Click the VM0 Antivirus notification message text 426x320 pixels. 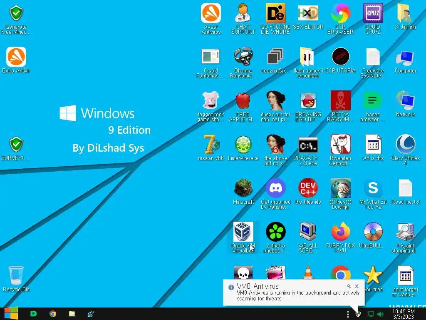pyautogui.click(x=298, y=295)
